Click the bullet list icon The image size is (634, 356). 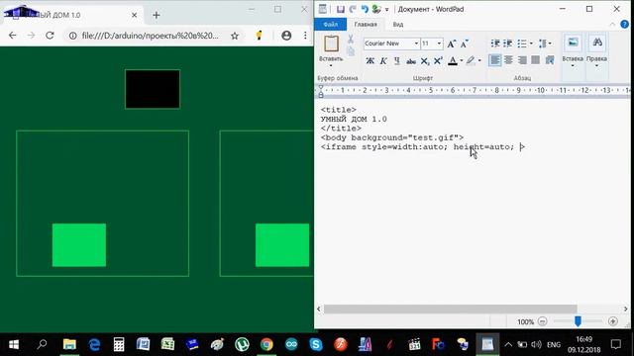(522, 44)
